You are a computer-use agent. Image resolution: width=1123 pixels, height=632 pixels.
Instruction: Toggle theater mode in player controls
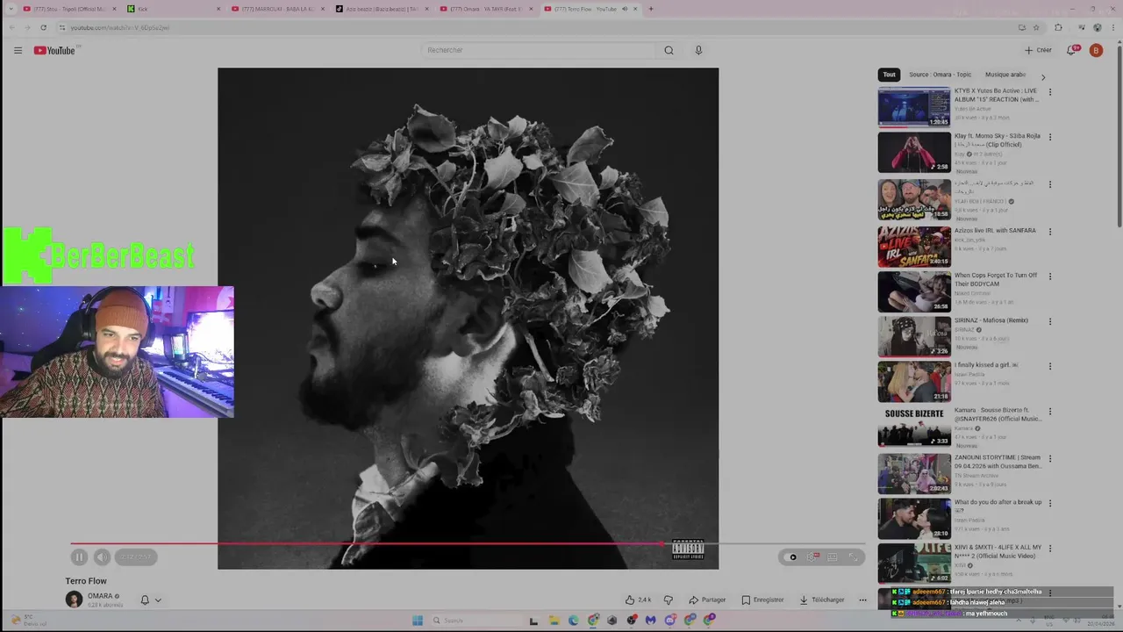point(833,557)
